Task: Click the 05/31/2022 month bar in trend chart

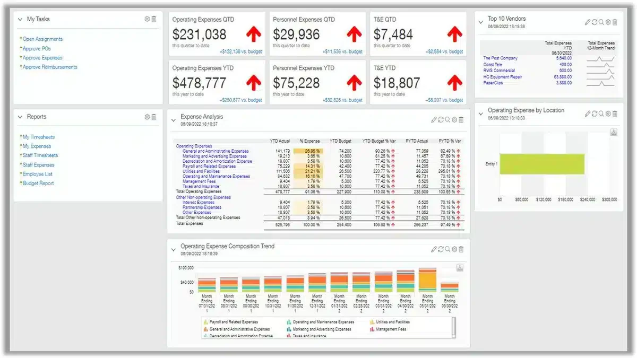Action: pyautogui.click(x=427, y=279)
